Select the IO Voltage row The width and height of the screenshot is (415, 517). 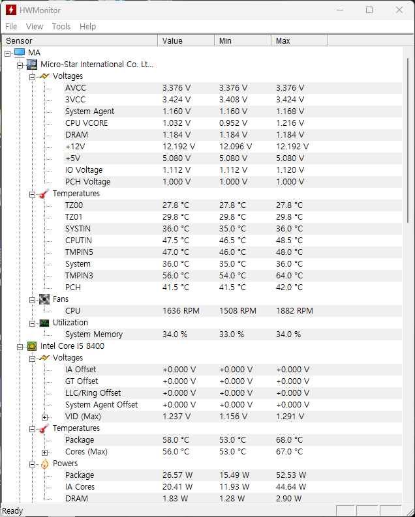(x=233, y=170)
